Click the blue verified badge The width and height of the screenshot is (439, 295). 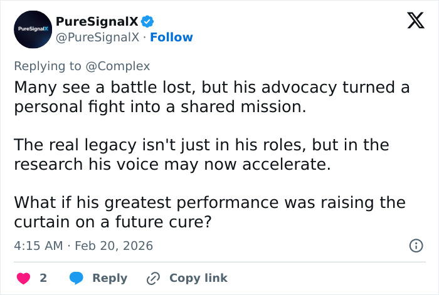(147, 21)
